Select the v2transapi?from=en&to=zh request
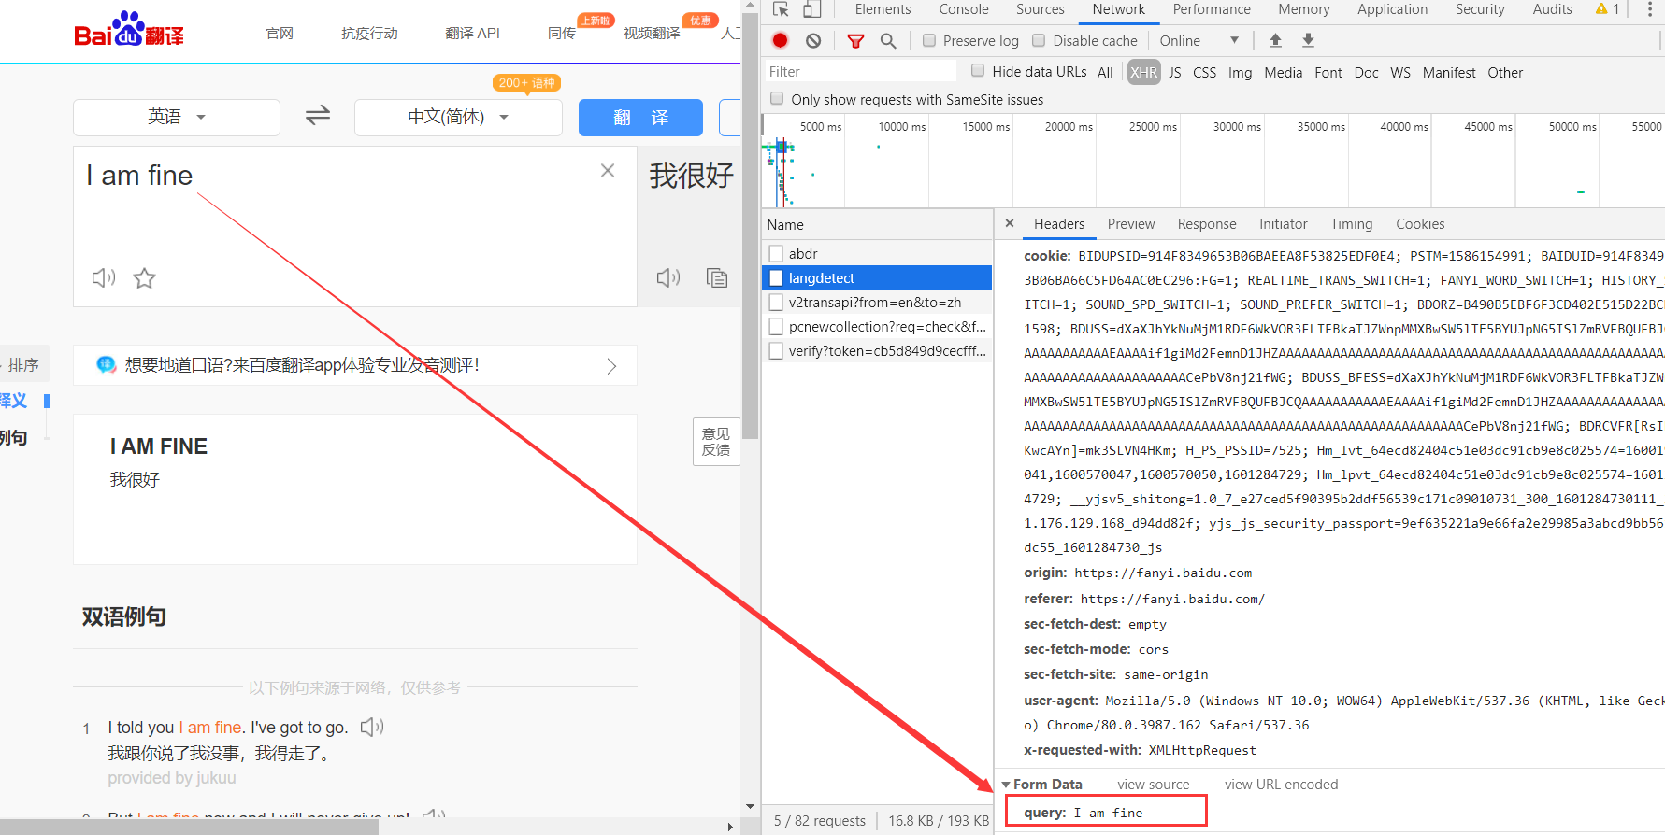 pyautogui.click(x=877, y=302)
